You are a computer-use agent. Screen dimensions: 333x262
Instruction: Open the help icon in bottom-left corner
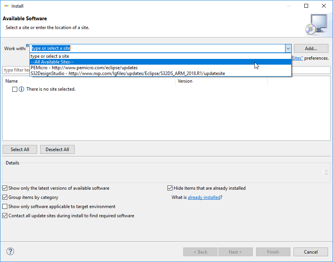click(10, 252)
